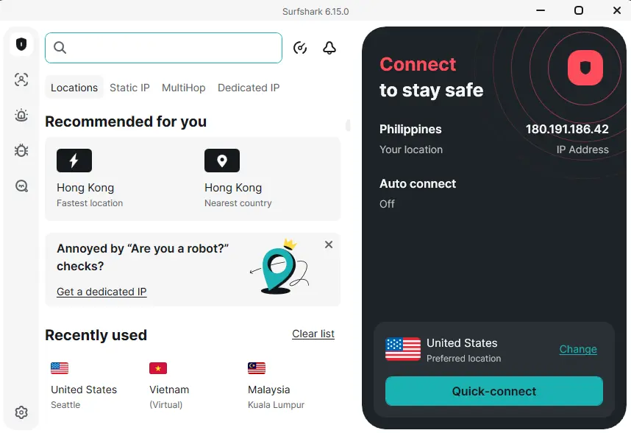The width and height of the screenshot is (631, 433).
Task: Click Clear list link
Action: click(x=313, y=334)
